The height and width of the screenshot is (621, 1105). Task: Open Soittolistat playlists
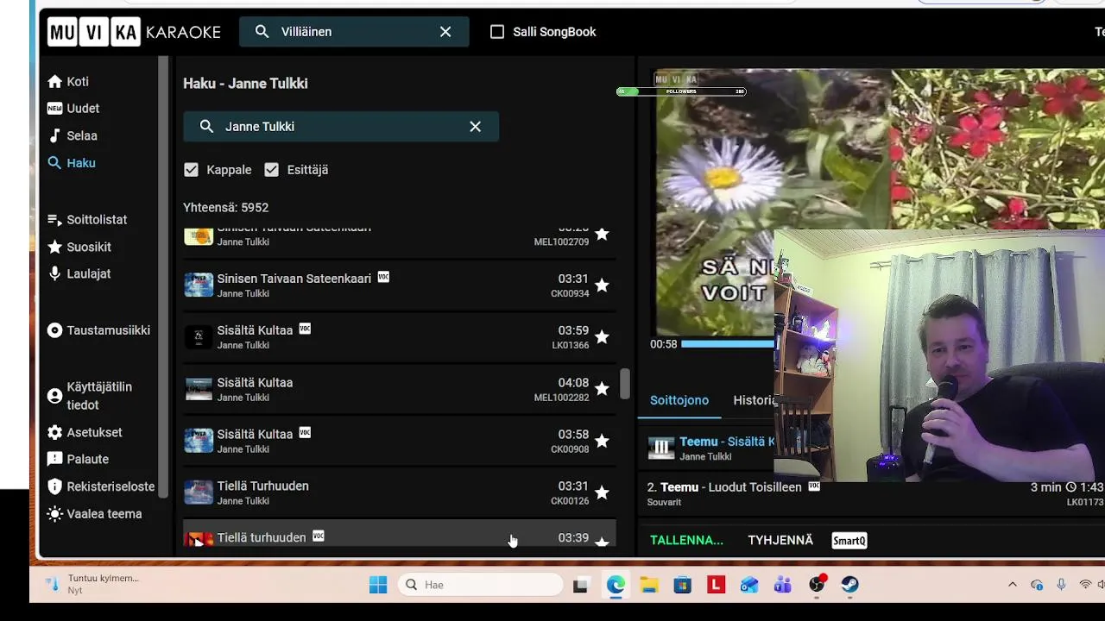[87, 220]
